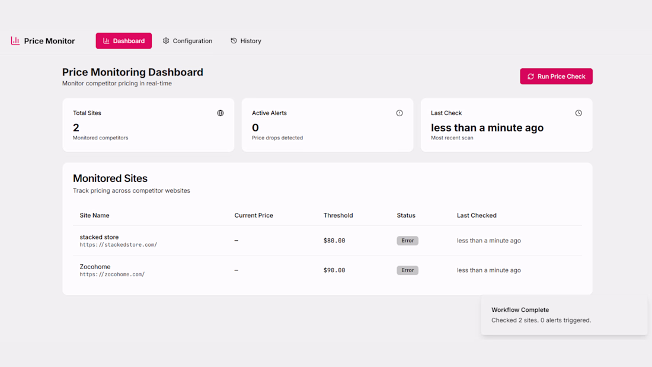Click the clock icon in Last Check card
The width and height of the screenshot is (652, 367).
[579, 113]
